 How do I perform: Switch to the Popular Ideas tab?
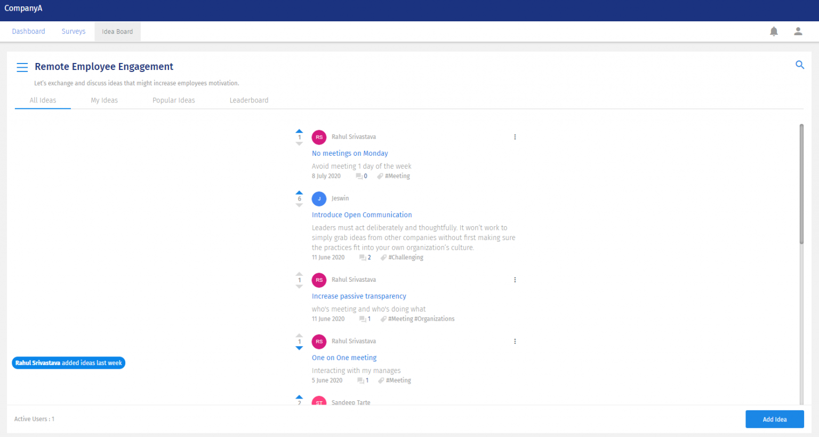click(174, 100)
